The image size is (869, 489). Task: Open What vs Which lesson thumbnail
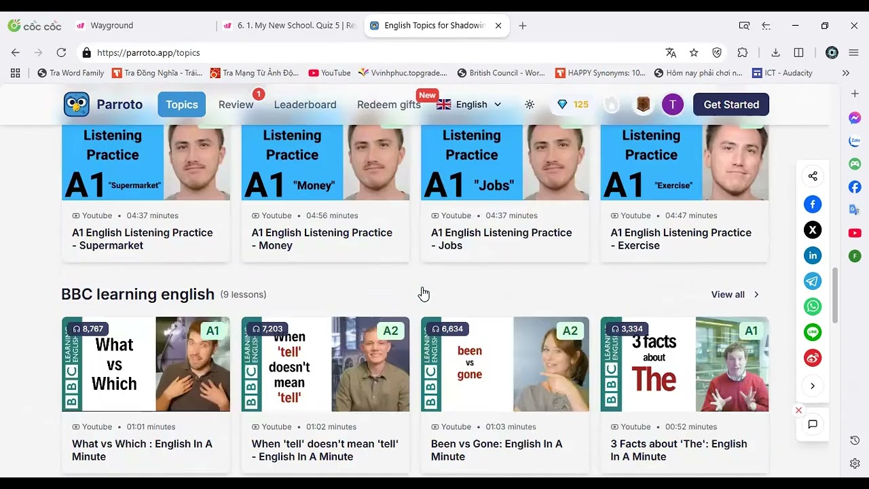click(x=146, y=364)
